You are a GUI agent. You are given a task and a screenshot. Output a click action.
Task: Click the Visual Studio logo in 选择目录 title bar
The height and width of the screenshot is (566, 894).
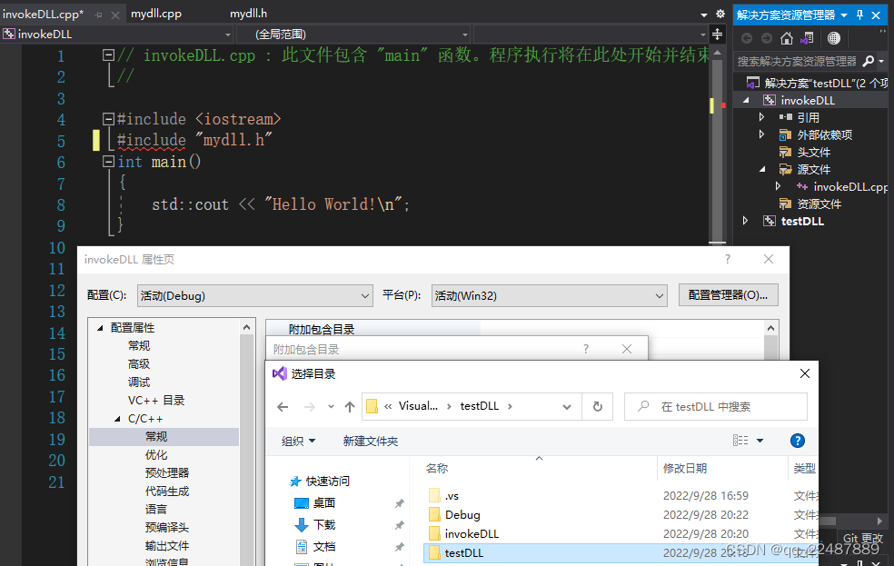tap(278, 372)
